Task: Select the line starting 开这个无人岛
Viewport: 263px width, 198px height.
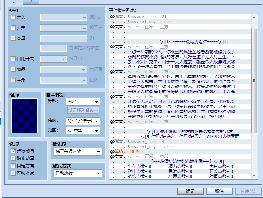Action: [180, 102]
